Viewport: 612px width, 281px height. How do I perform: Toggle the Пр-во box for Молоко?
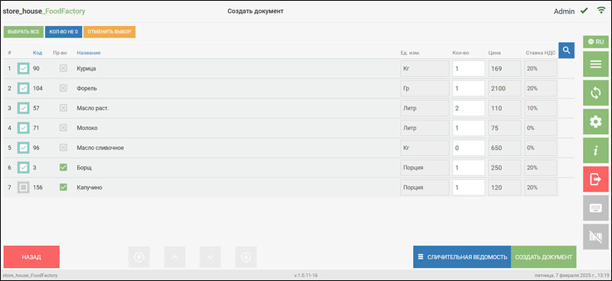[x=63, y=128]
